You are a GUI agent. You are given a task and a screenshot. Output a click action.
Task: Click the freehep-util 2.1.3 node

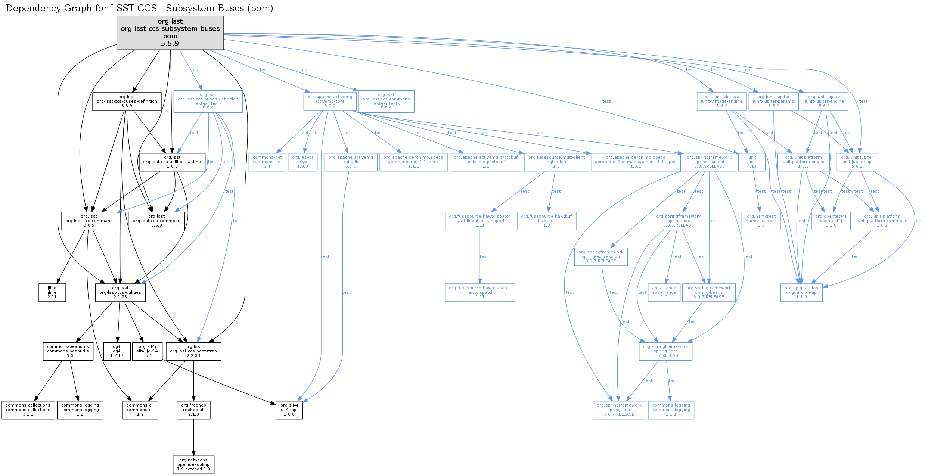click(193, 410)
